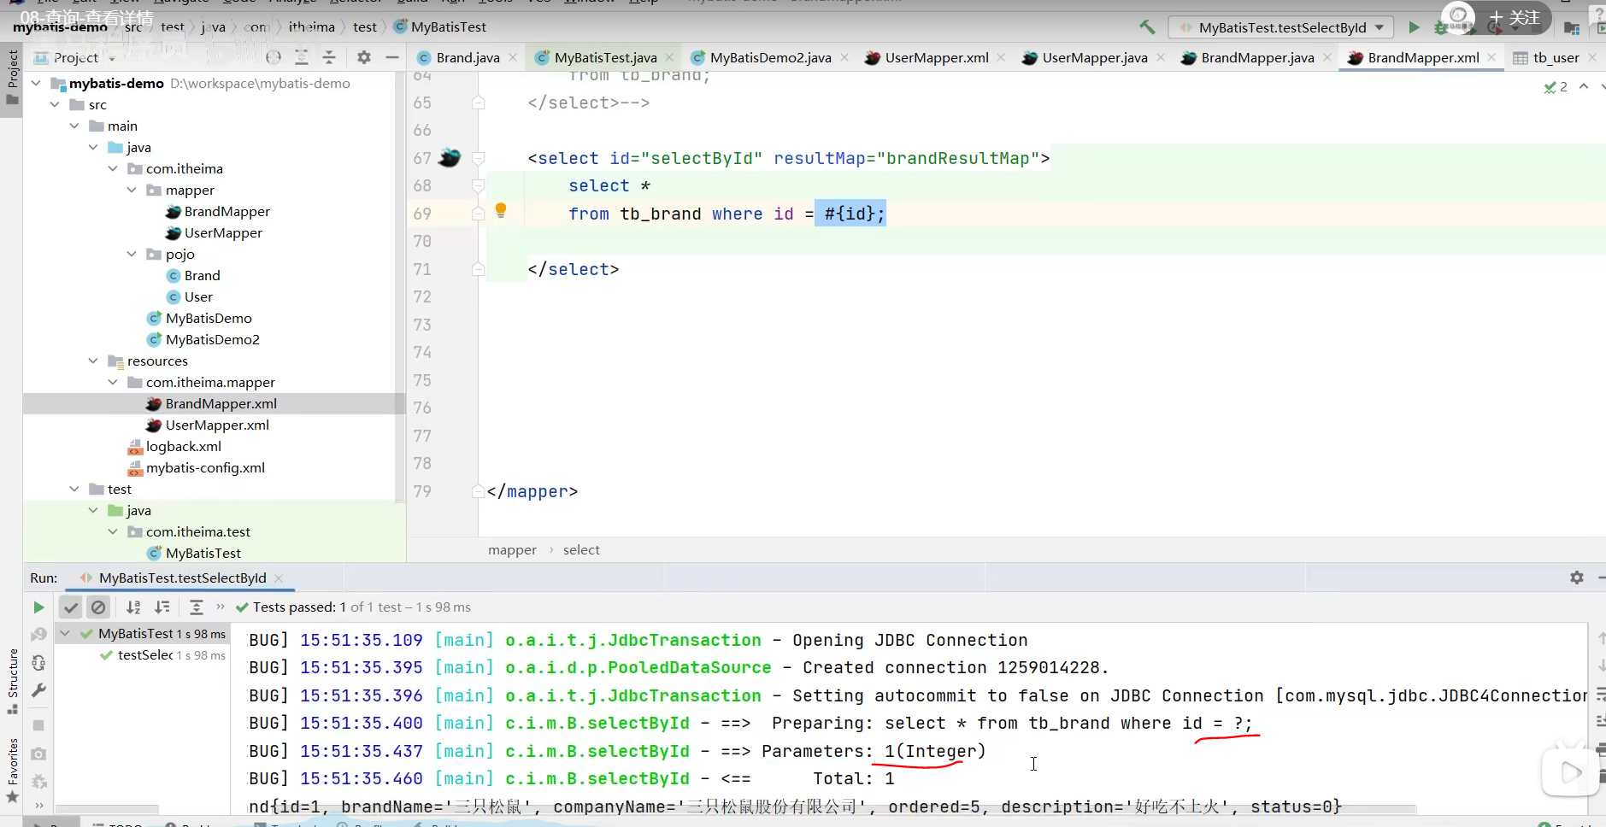Click the yellow lightbulb on line 69
Image resolution: width=1606 pixels, height=827 pixels.
(x=501, y=210)
